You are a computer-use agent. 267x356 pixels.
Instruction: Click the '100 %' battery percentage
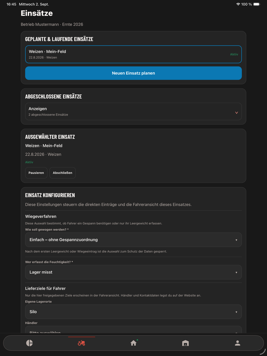coord(247,4)
